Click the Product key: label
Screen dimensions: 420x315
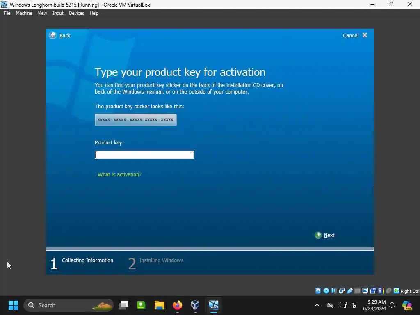coord(109,142)
